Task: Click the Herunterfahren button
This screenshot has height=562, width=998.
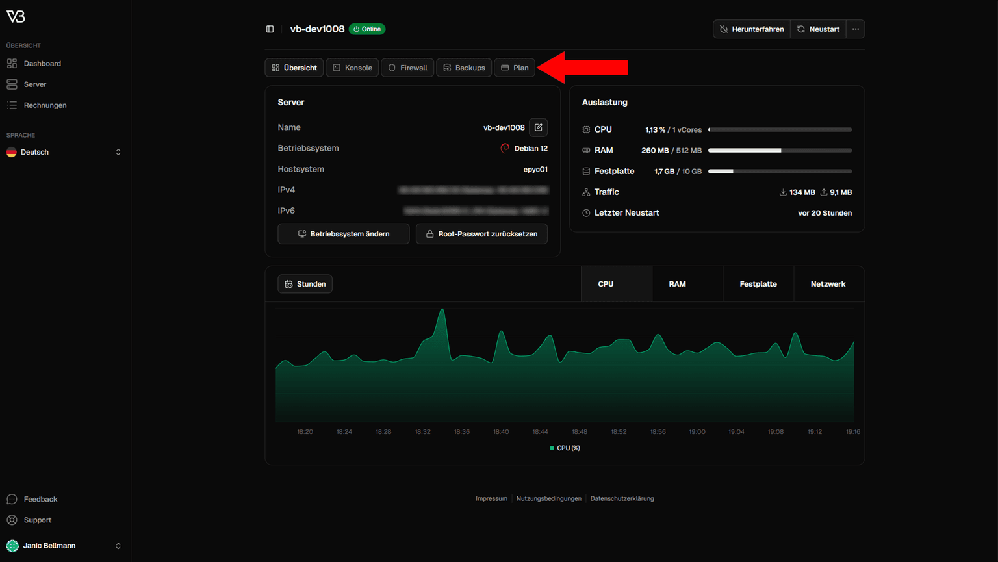Action: (x=751, y=29)
